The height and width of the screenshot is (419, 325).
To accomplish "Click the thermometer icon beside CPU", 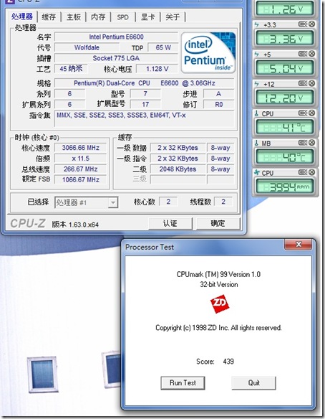I will (x=257, y=113).
